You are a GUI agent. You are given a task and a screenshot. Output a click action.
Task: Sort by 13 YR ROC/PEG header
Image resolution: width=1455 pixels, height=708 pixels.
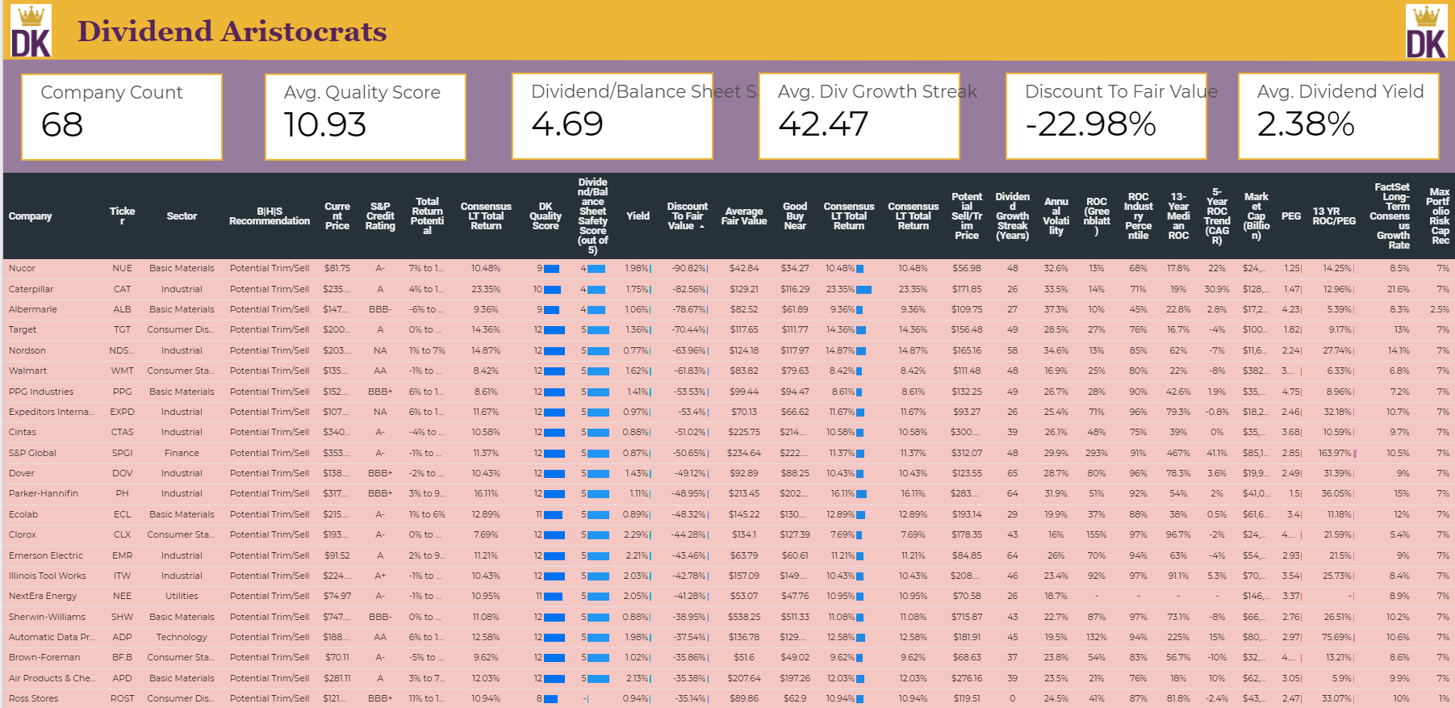1334,216
